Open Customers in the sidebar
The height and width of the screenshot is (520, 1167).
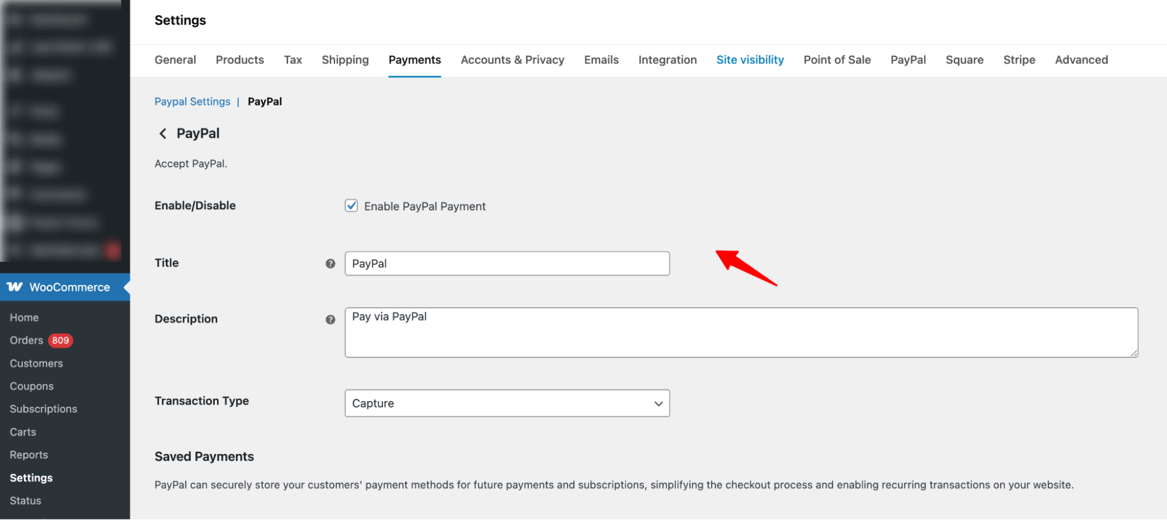tap(36, 363)
